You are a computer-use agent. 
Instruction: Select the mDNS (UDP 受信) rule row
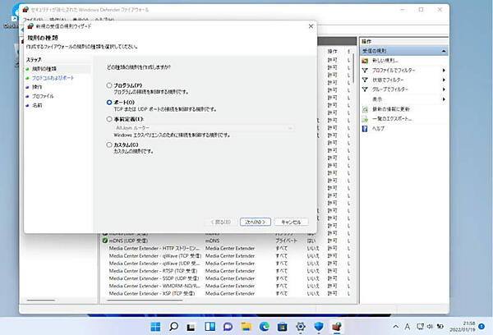(x=227, y=241)
